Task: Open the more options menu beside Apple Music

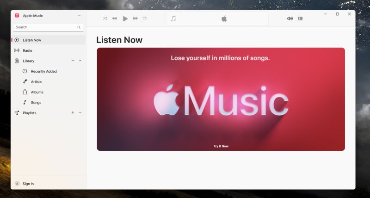Action: [79, 15]
